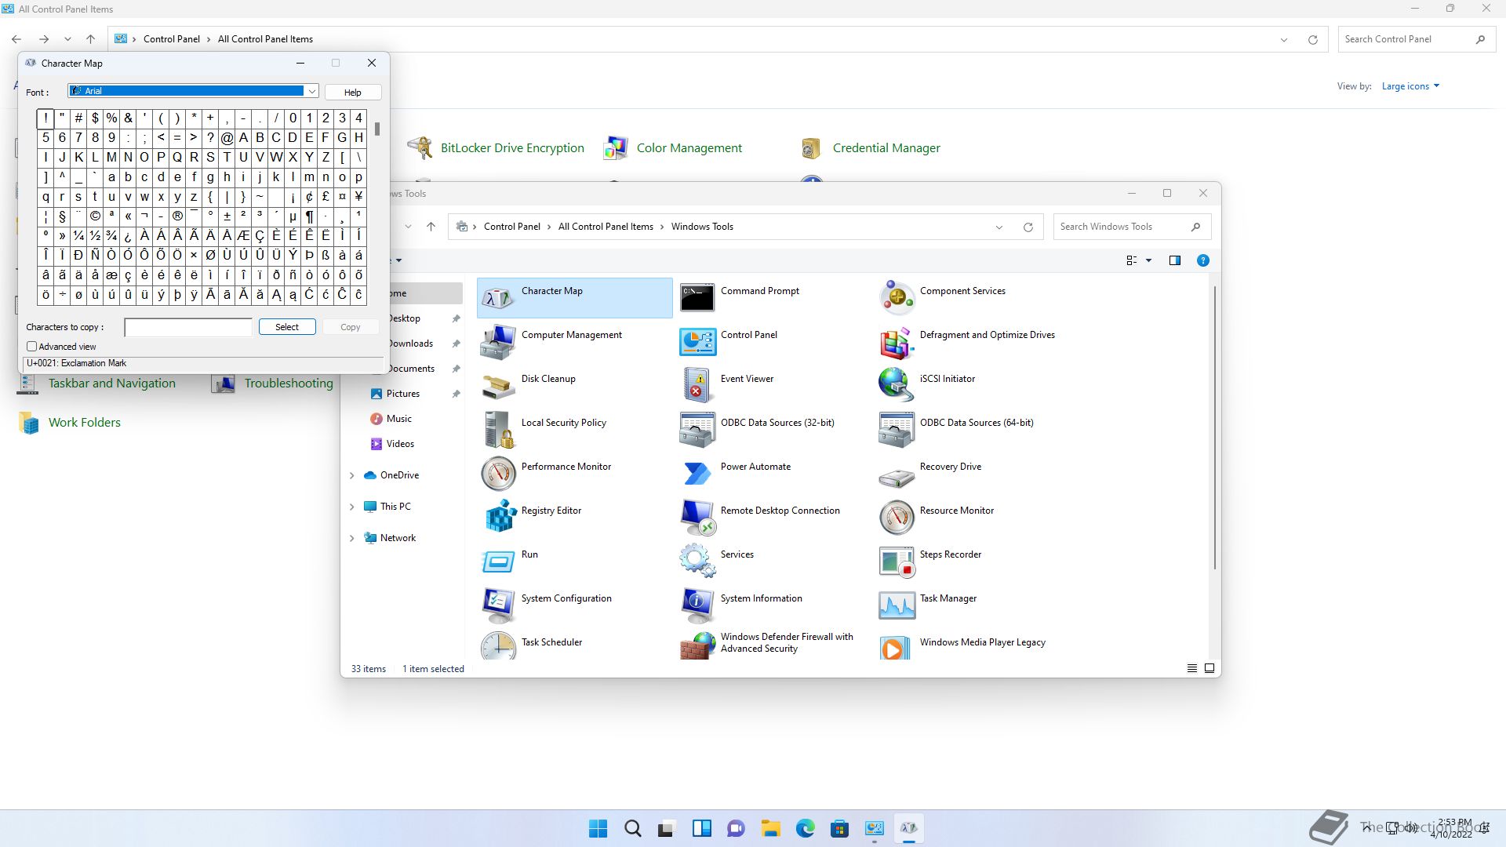Open Local Security Policy icon
The width and height of the screenshot is (1506, 847).
point(498,430)
